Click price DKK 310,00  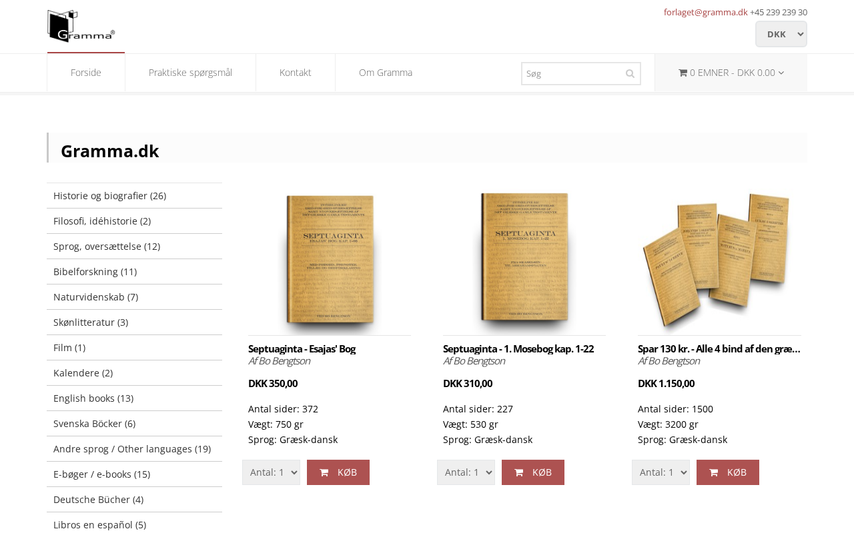(468, 383)
